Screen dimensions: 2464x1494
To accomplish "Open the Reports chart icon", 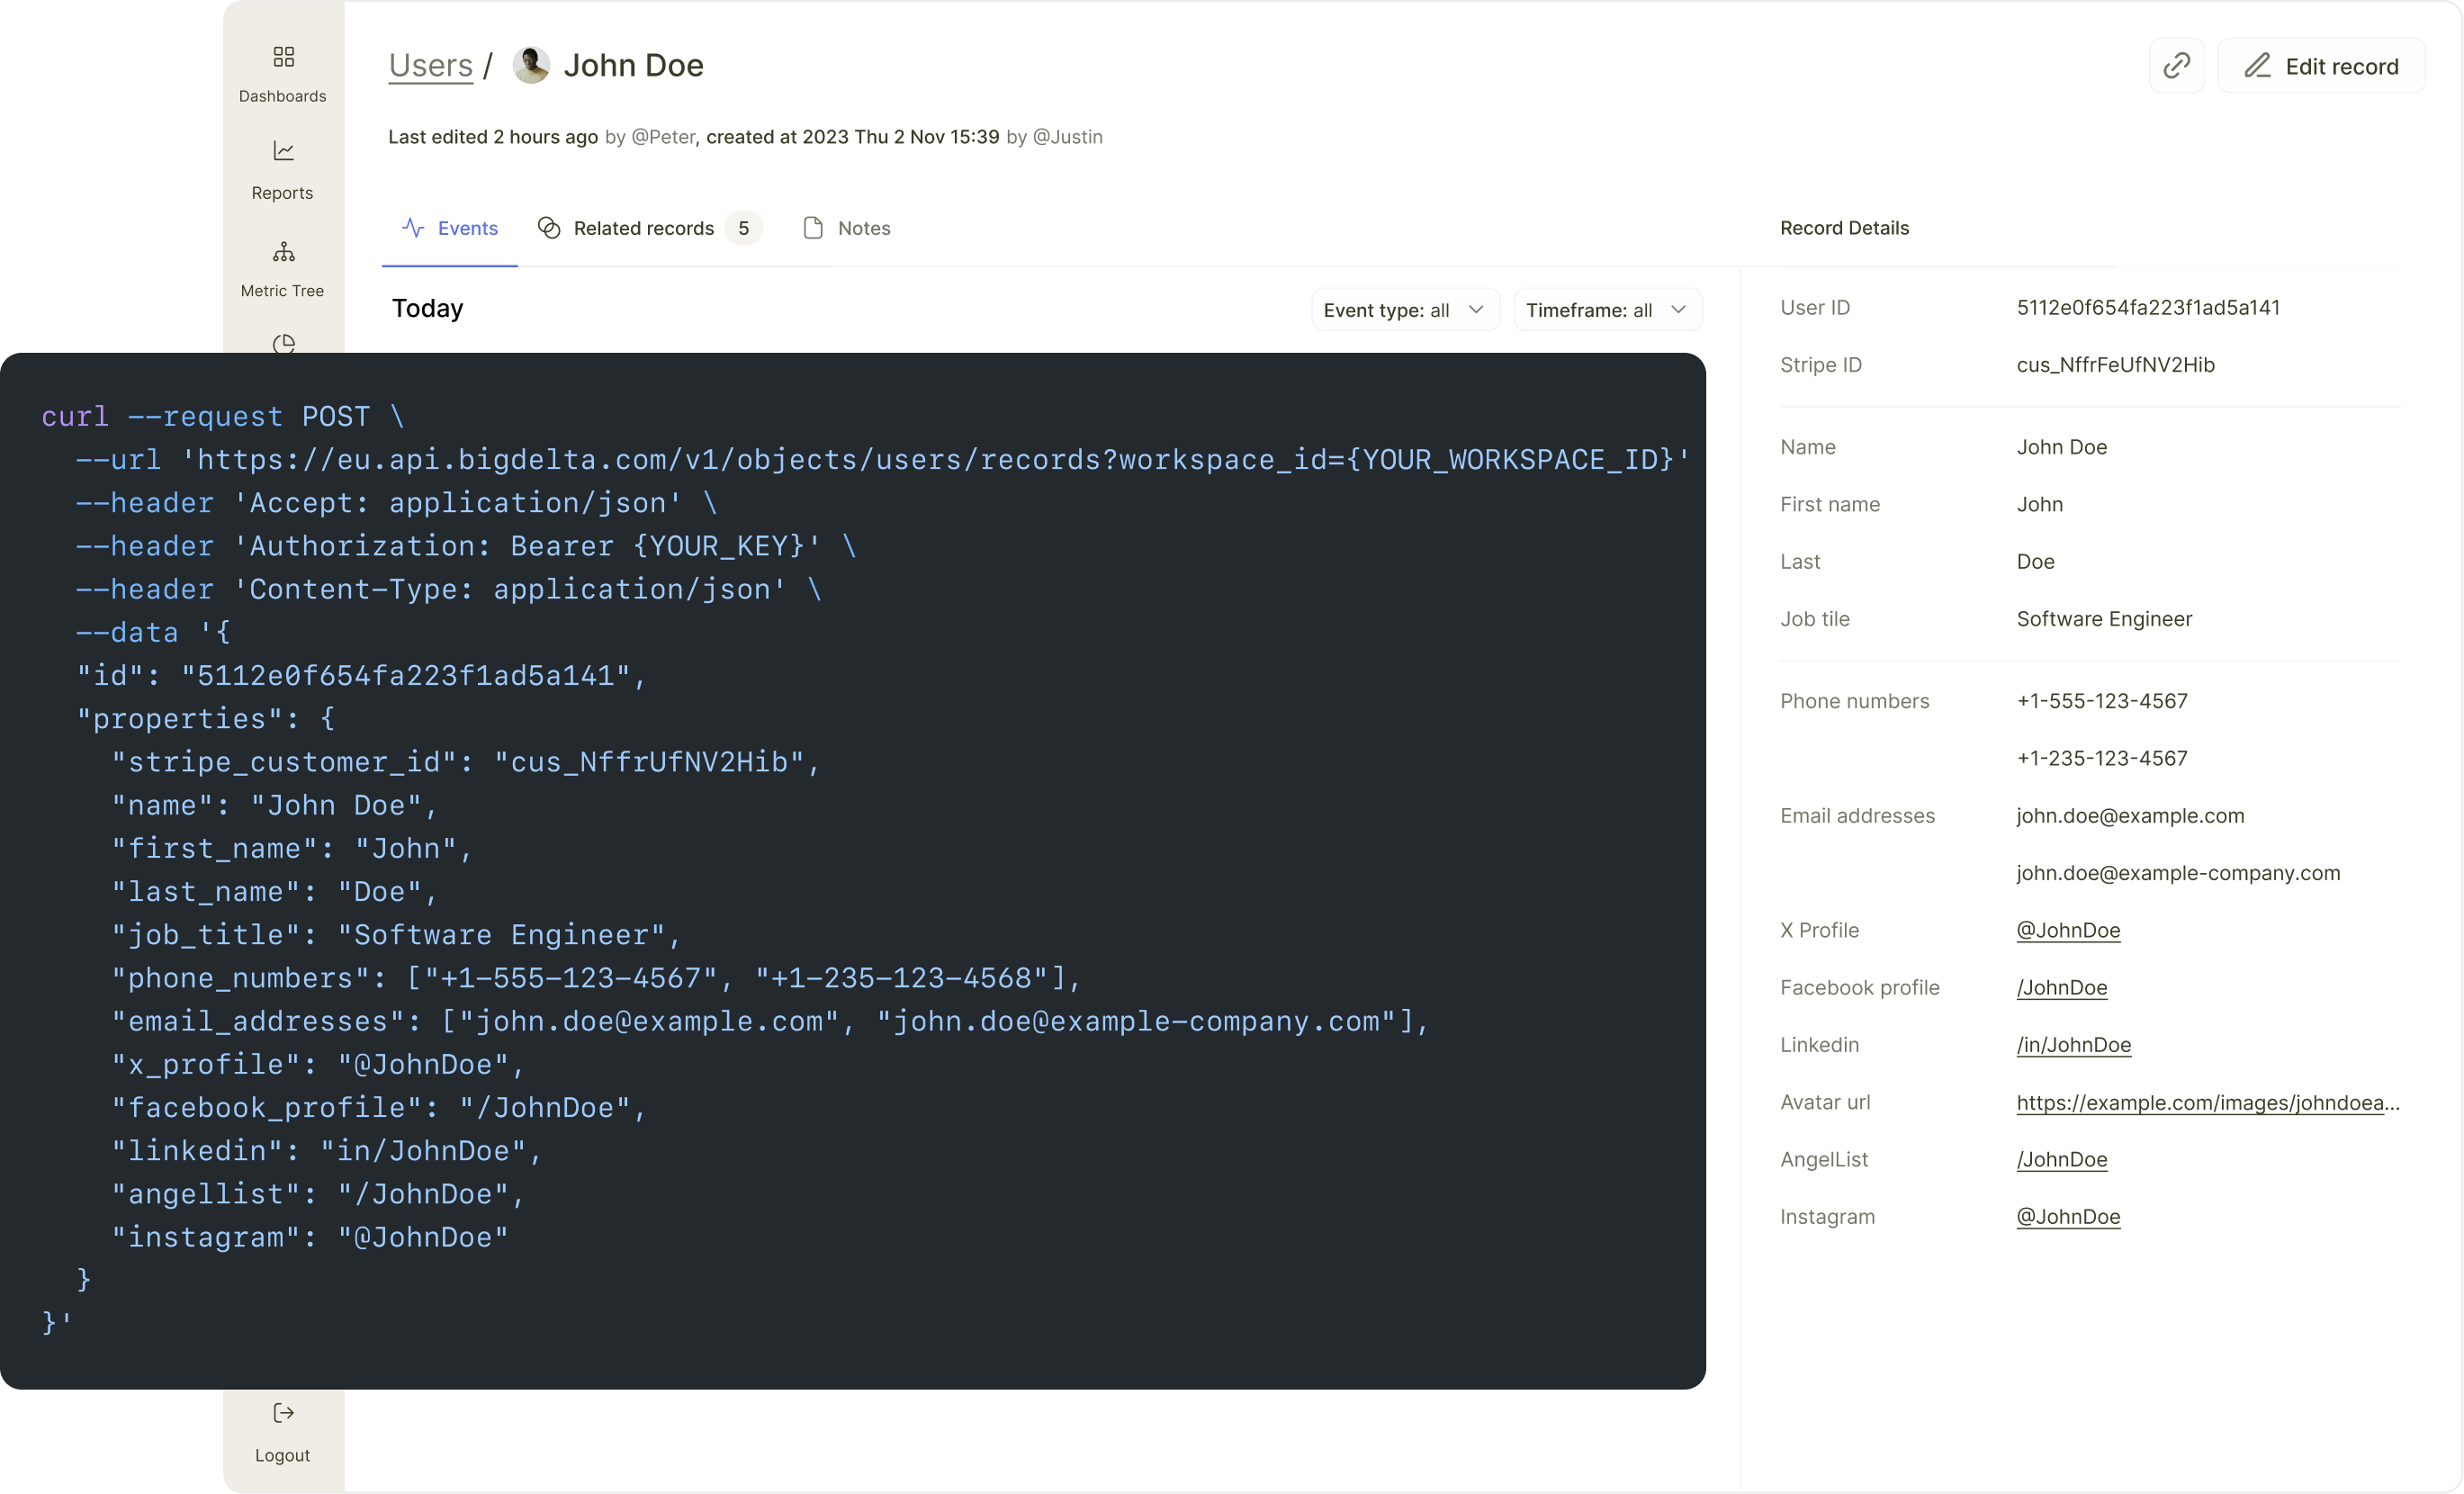I will tap(284, 152).
